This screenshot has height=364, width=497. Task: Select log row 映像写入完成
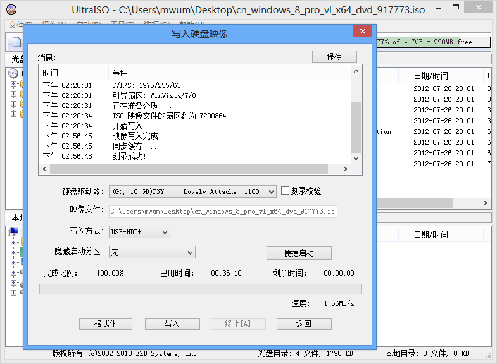click(x=195, y=136)
